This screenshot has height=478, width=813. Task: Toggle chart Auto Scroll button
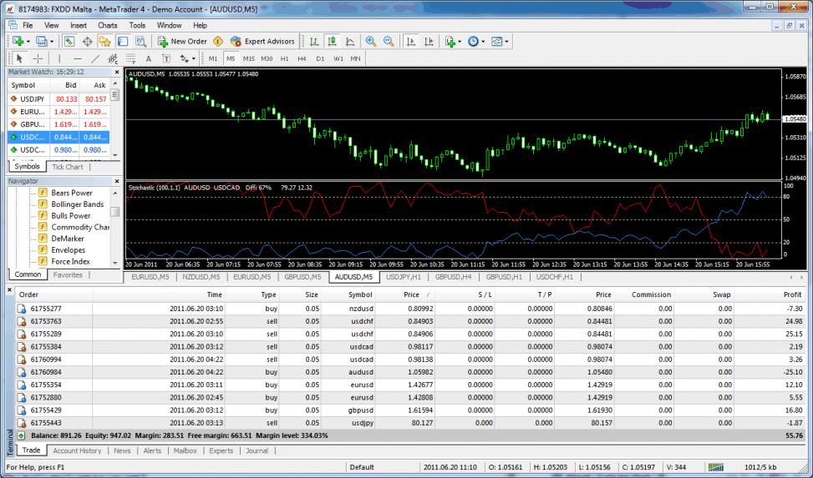(x=411, y=41)
